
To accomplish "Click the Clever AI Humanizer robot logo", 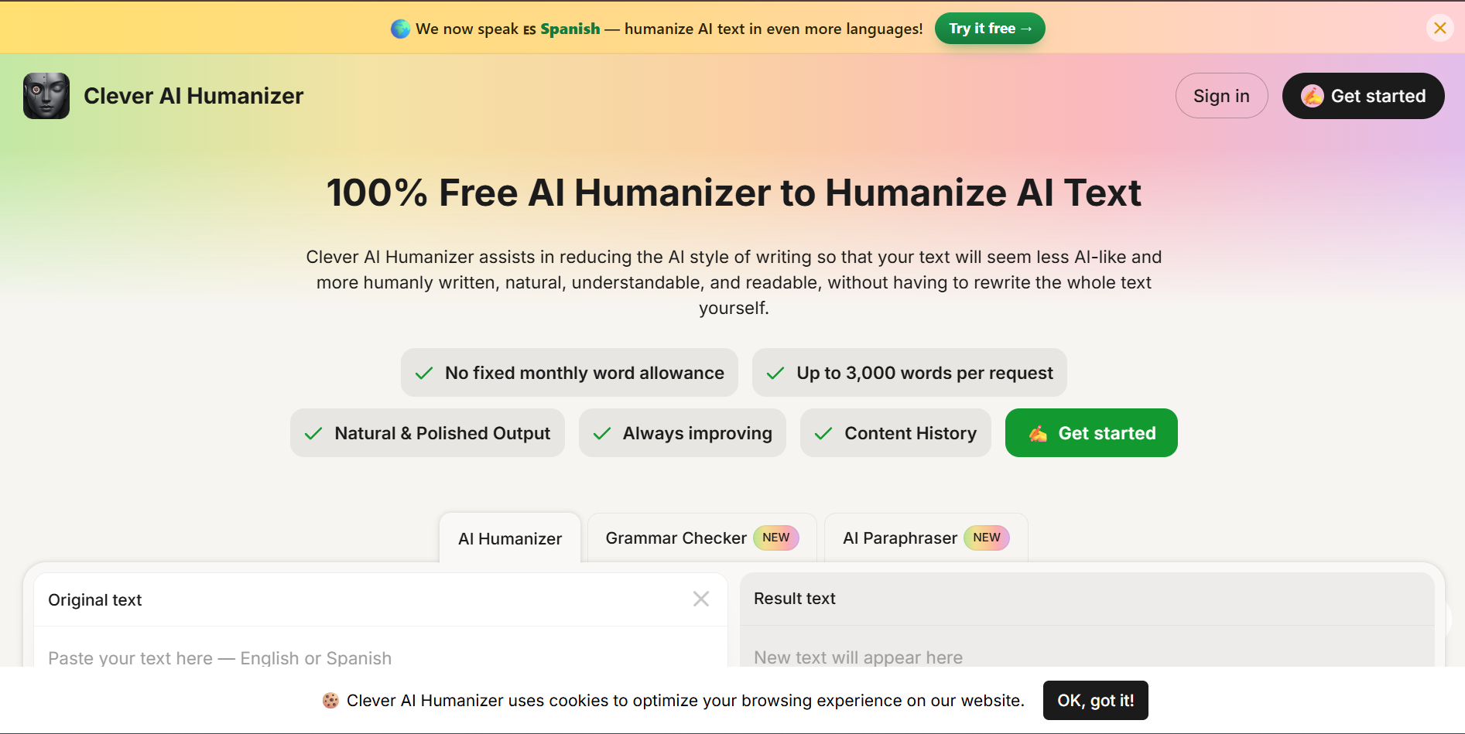I will point(46,96).
